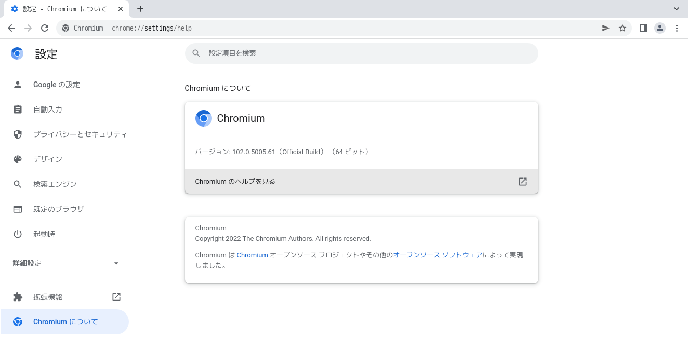Viewport: 688px width, 355px height.
Task: Open Chromium のヘルプを見る
Action: pos(362,182)
